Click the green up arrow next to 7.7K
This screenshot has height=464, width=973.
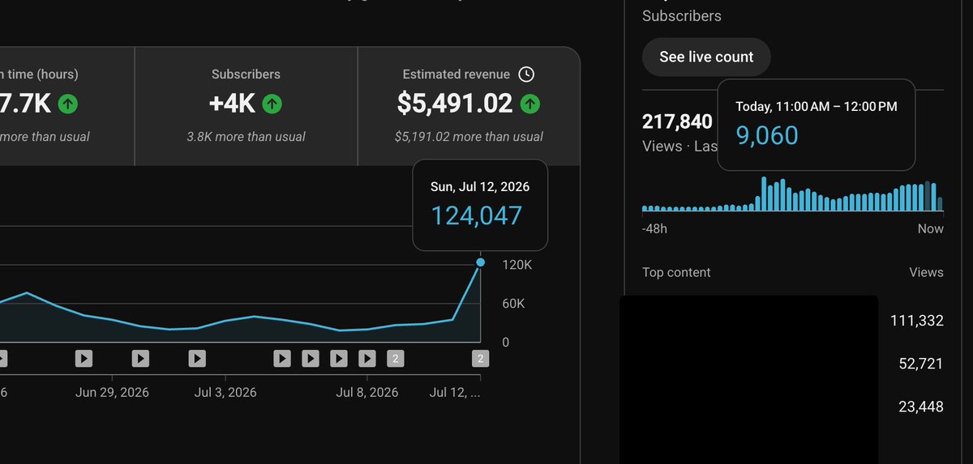coord(69,104)
